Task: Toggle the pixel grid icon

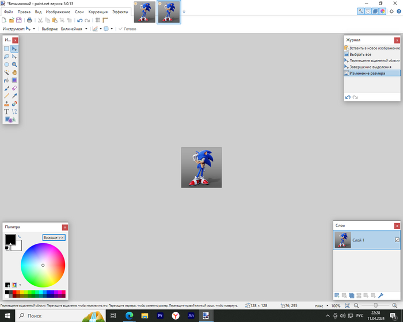Action: 97,20
